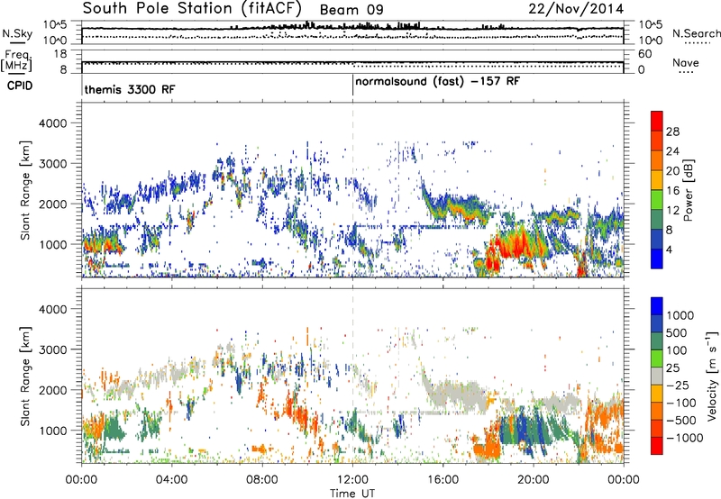Click the '20:00' time axis label

533,480
